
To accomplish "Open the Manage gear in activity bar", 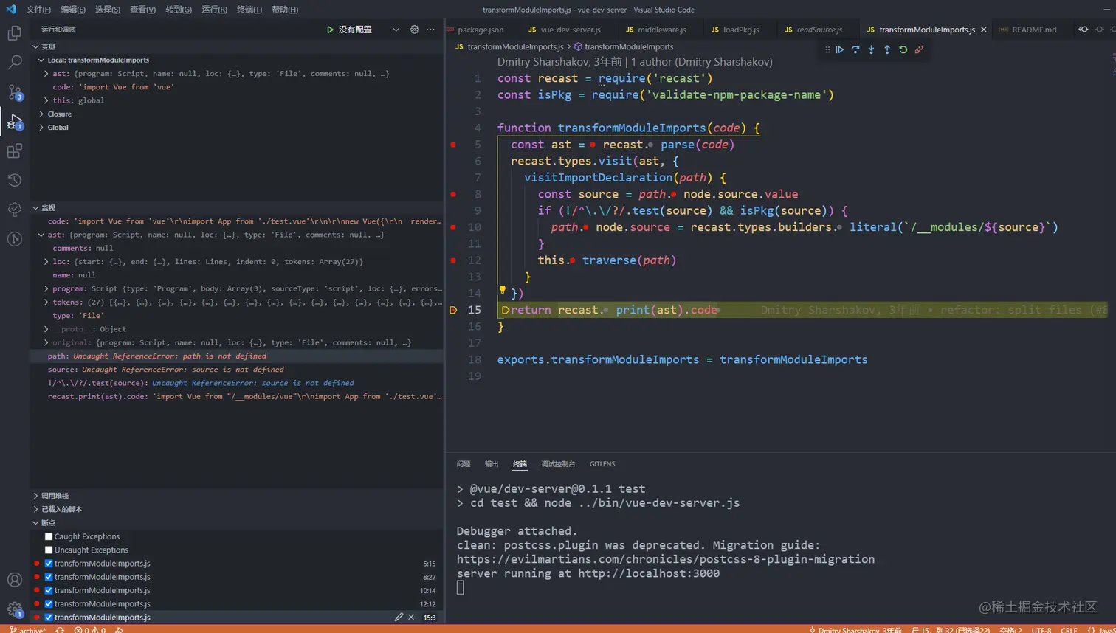I will tap(14, 609).
